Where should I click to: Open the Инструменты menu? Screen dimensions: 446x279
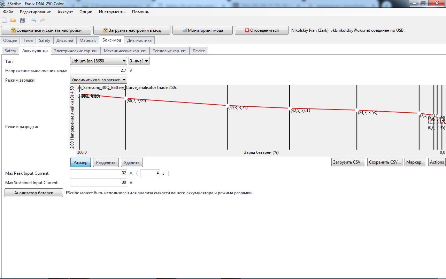(x=112, y=12)
